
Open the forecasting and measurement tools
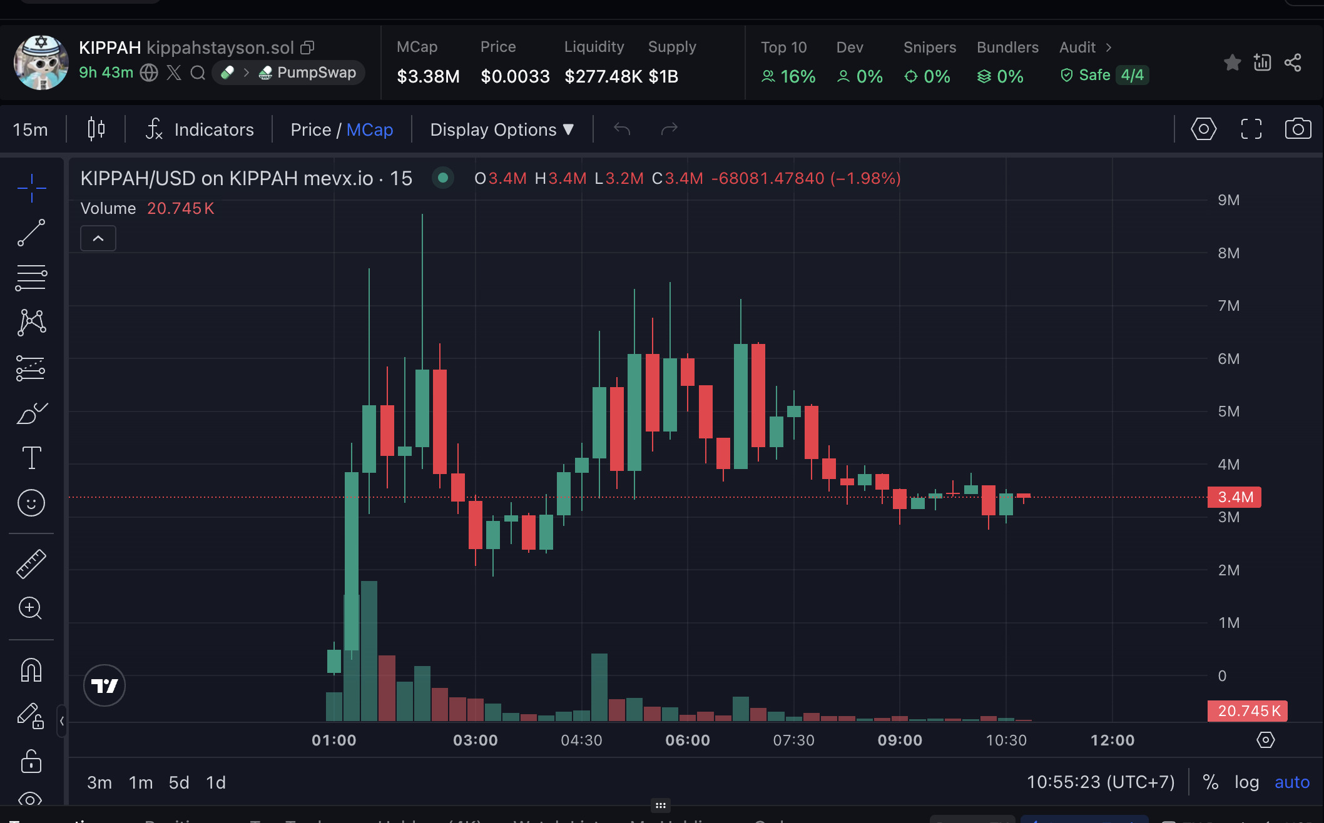(x=31, y=368)
